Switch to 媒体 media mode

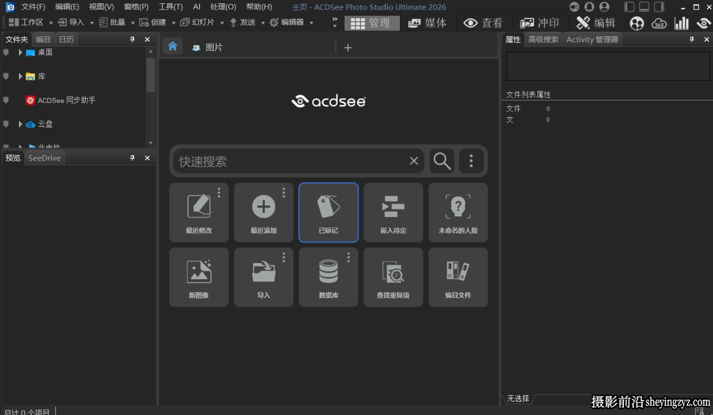427,23
